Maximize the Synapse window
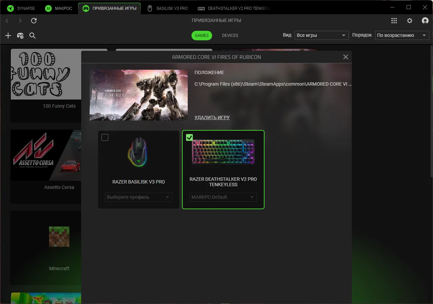Image resolution: width=433 pixels, height=304 pixels. click(409, 7)
